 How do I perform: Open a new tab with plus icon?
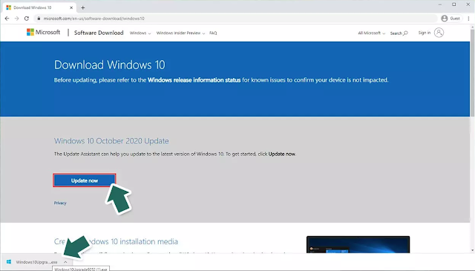82,8
